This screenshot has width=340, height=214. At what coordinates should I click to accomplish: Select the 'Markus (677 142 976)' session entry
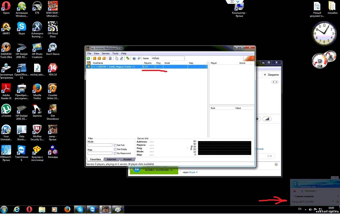303,202
